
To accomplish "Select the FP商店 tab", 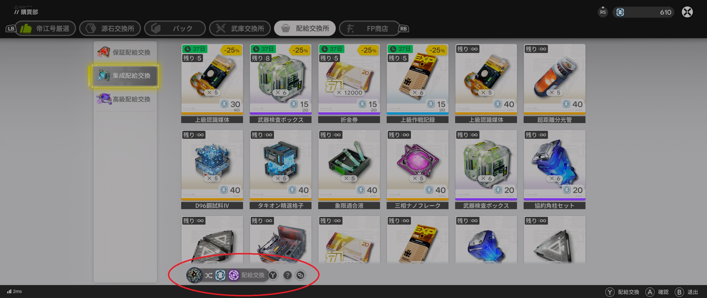I will (x=370, y=28).
